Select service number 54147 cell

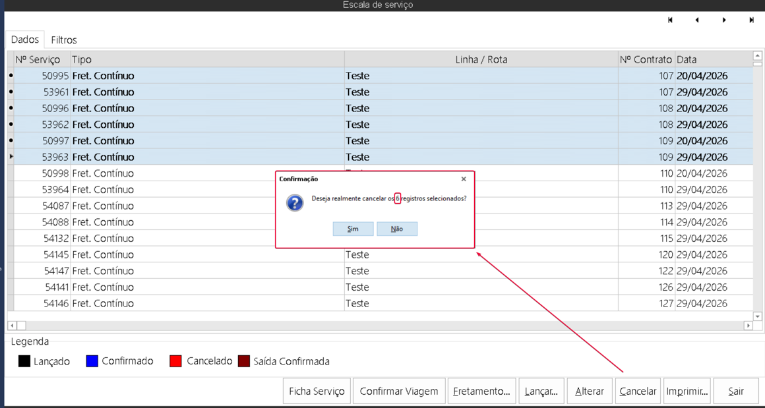(x=42, y=270)
